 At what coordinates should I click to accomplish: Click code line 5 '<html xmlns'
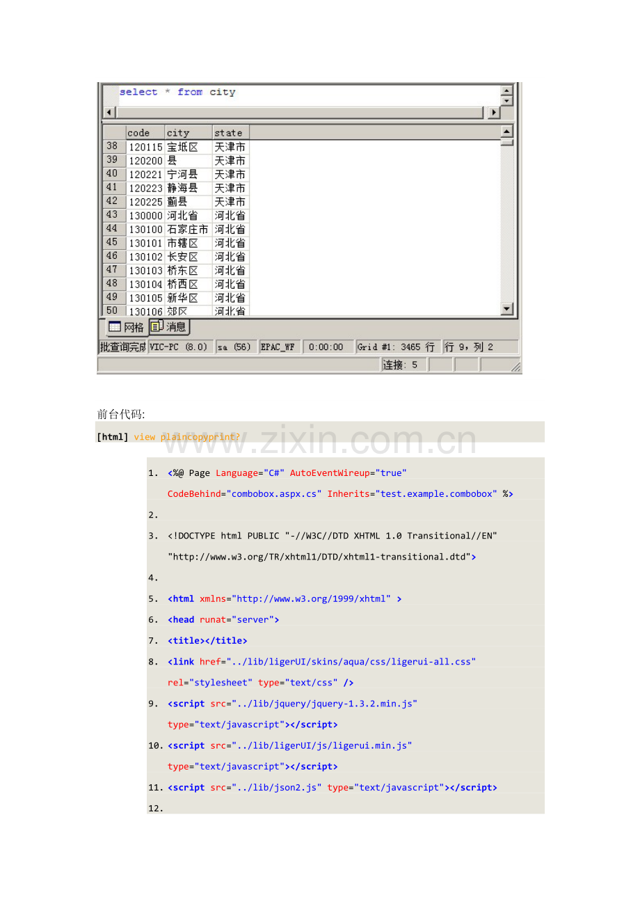pos(285,598)
